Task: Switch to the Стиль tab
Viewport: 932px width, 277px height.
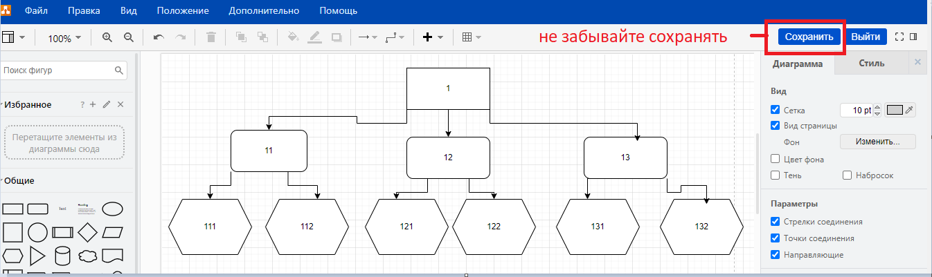Action: [x=871, y=64]
